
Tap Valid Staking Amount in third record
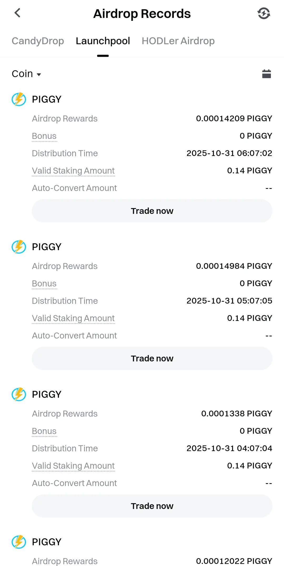[73, 466]
